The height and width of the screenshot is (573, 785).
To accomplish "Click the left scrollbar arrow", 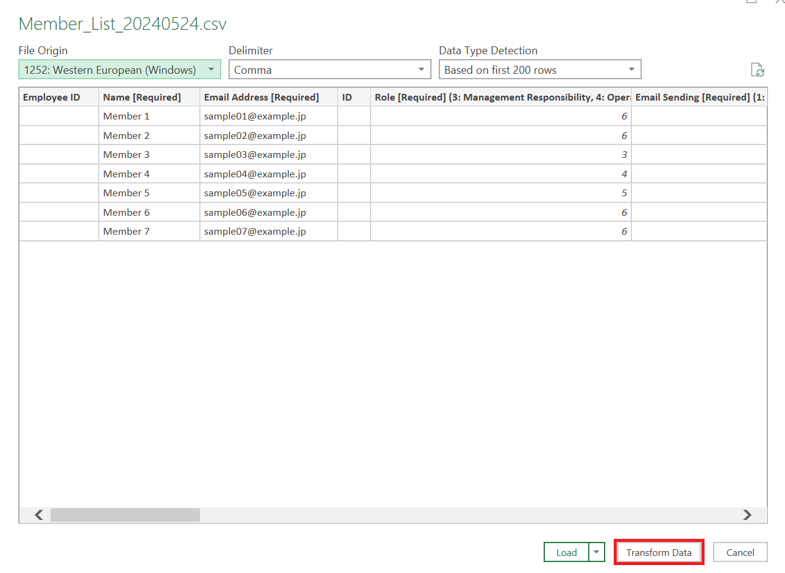I will (38, 515).
